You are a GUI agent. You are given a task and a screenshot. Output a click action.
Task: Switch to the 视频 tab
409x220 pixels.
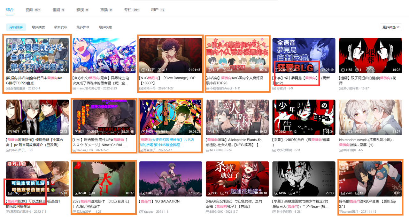[x=33, y=10]
